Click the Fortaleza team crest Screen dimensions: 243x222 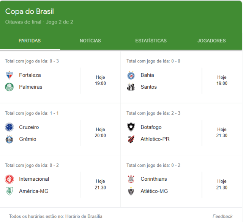9,75
